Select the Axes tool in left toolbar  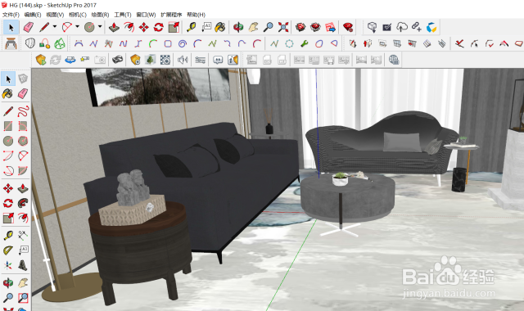point(8,265)
